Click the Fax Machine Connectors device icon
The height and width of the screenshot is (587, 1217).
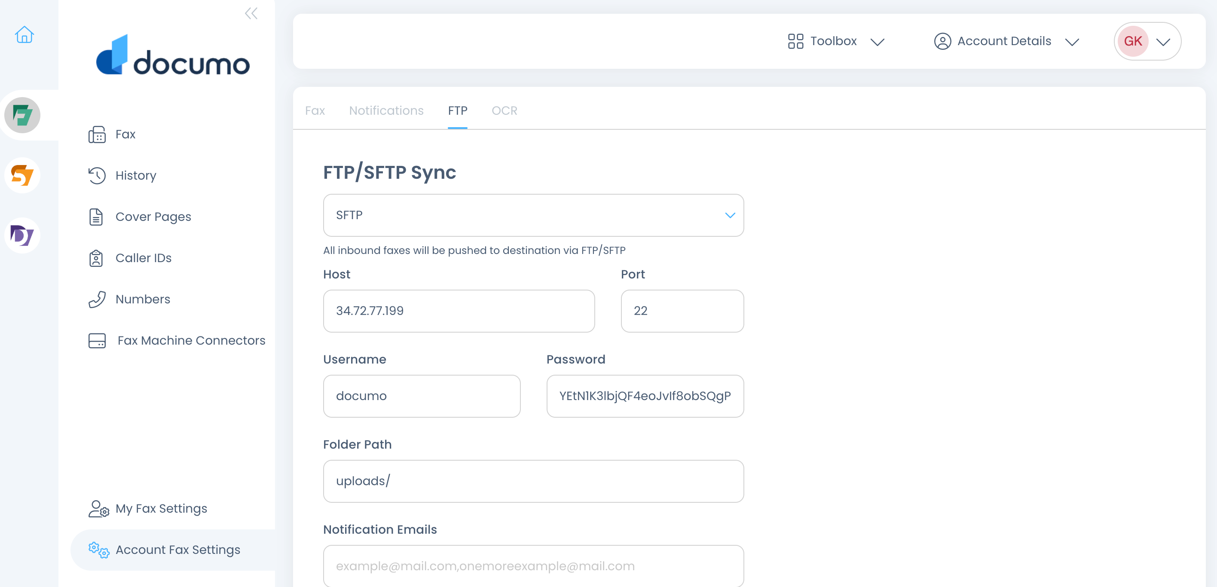(x=97, y=340)
